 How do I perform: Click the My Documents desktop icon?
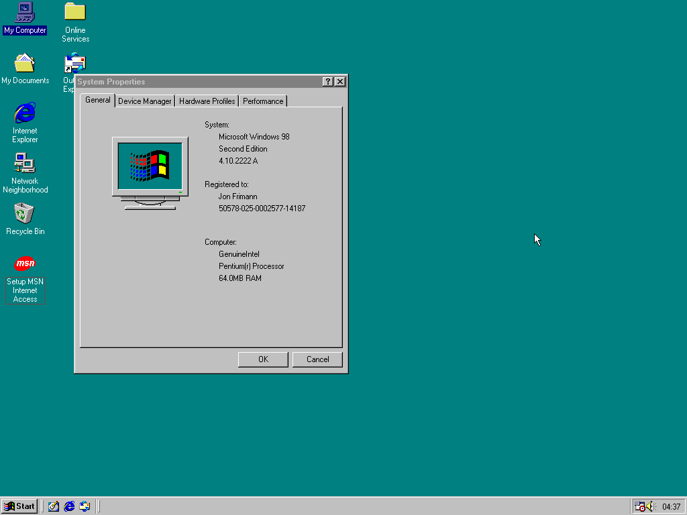pyautogui.click(x=25, y=64)
